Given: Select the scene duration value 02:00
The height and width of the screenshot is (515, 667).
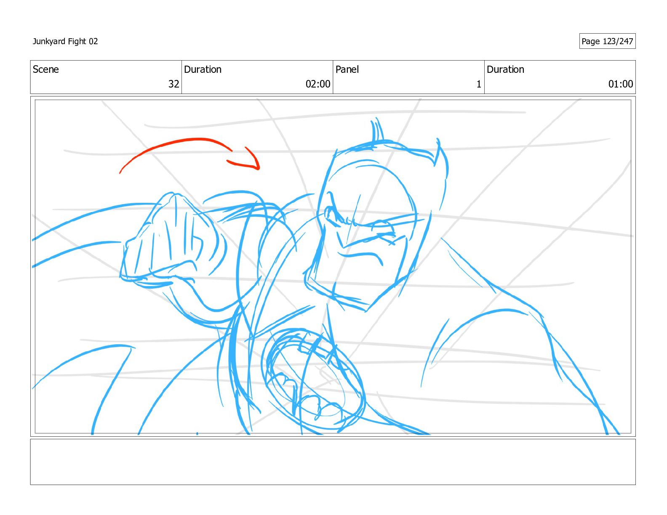Looking at the screenshot, I should (318, 84).
